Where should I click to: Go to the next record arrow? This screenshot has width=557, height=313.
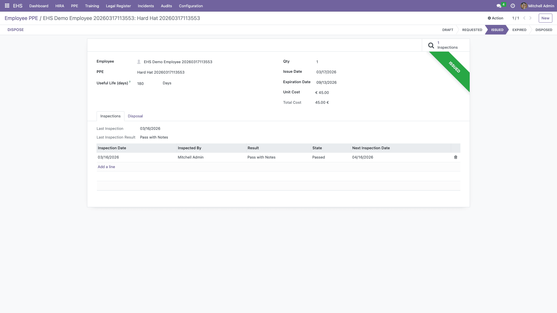click(x=531, y=18)
